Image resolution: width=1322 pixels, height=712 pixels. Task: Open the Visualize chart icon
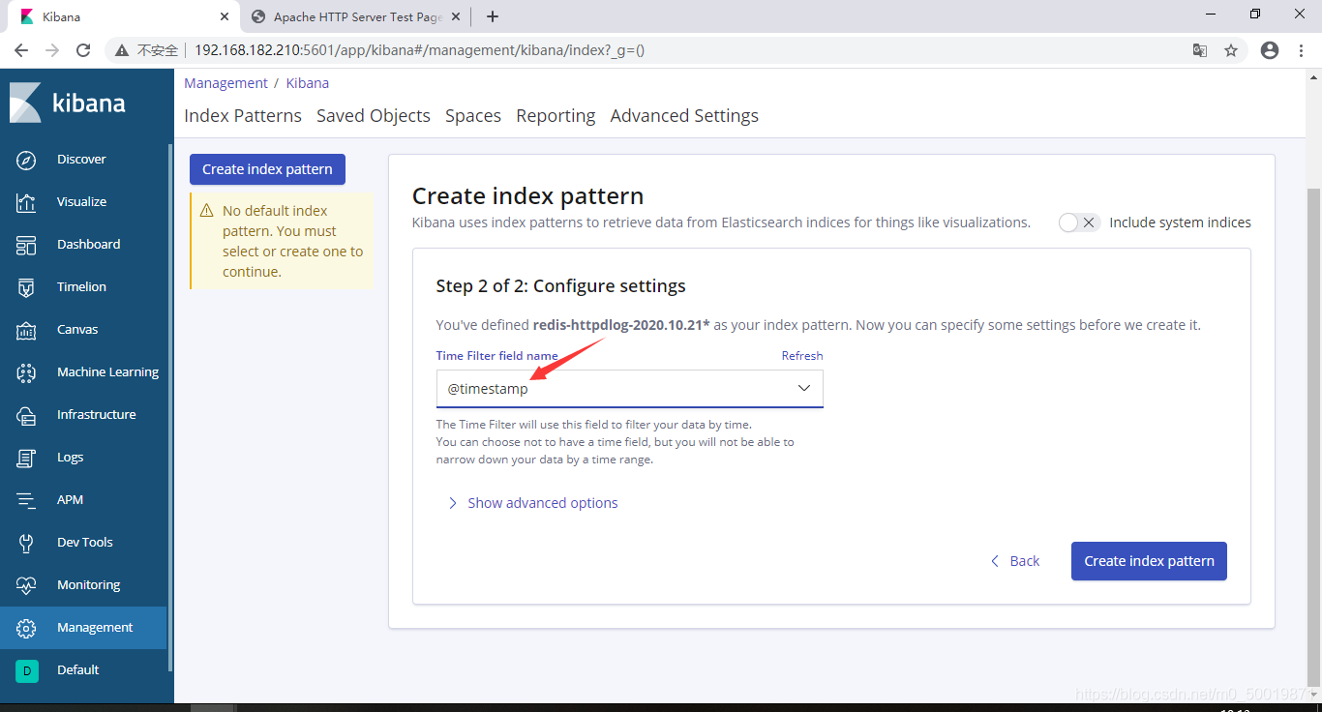(x=26, y=202)
